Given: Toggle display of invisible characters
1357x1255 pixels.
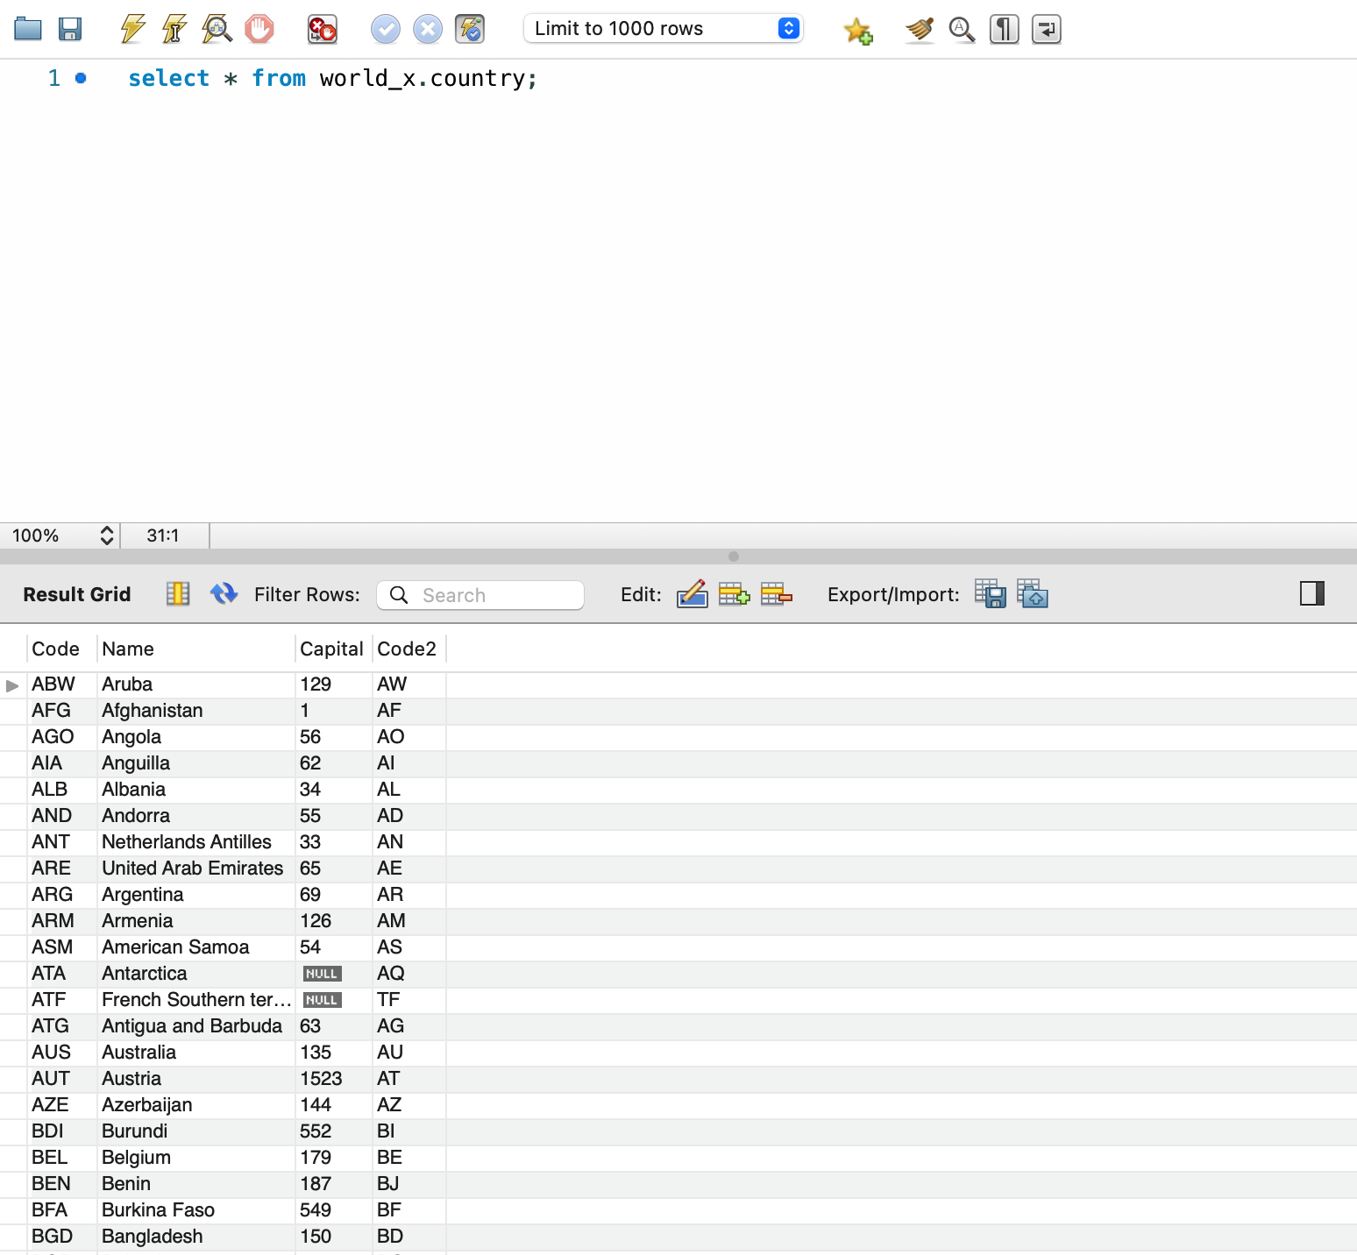Looking at the screenshot, I should [1004, 29].
